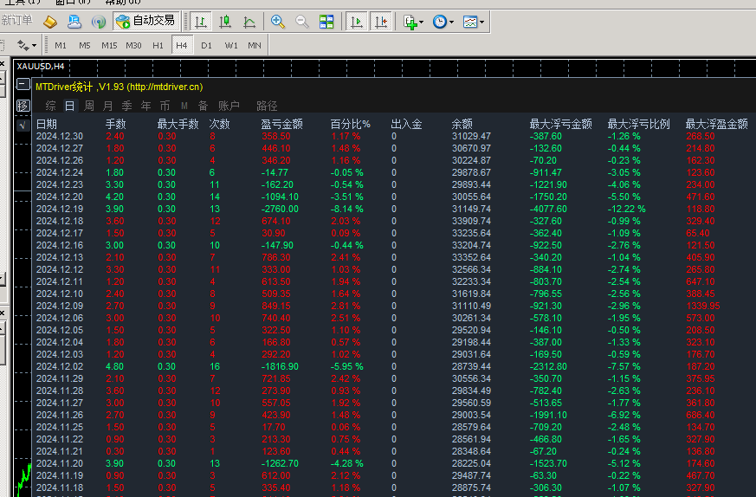
Task: Open the chart templates dropdown
Action: point(473,21)
